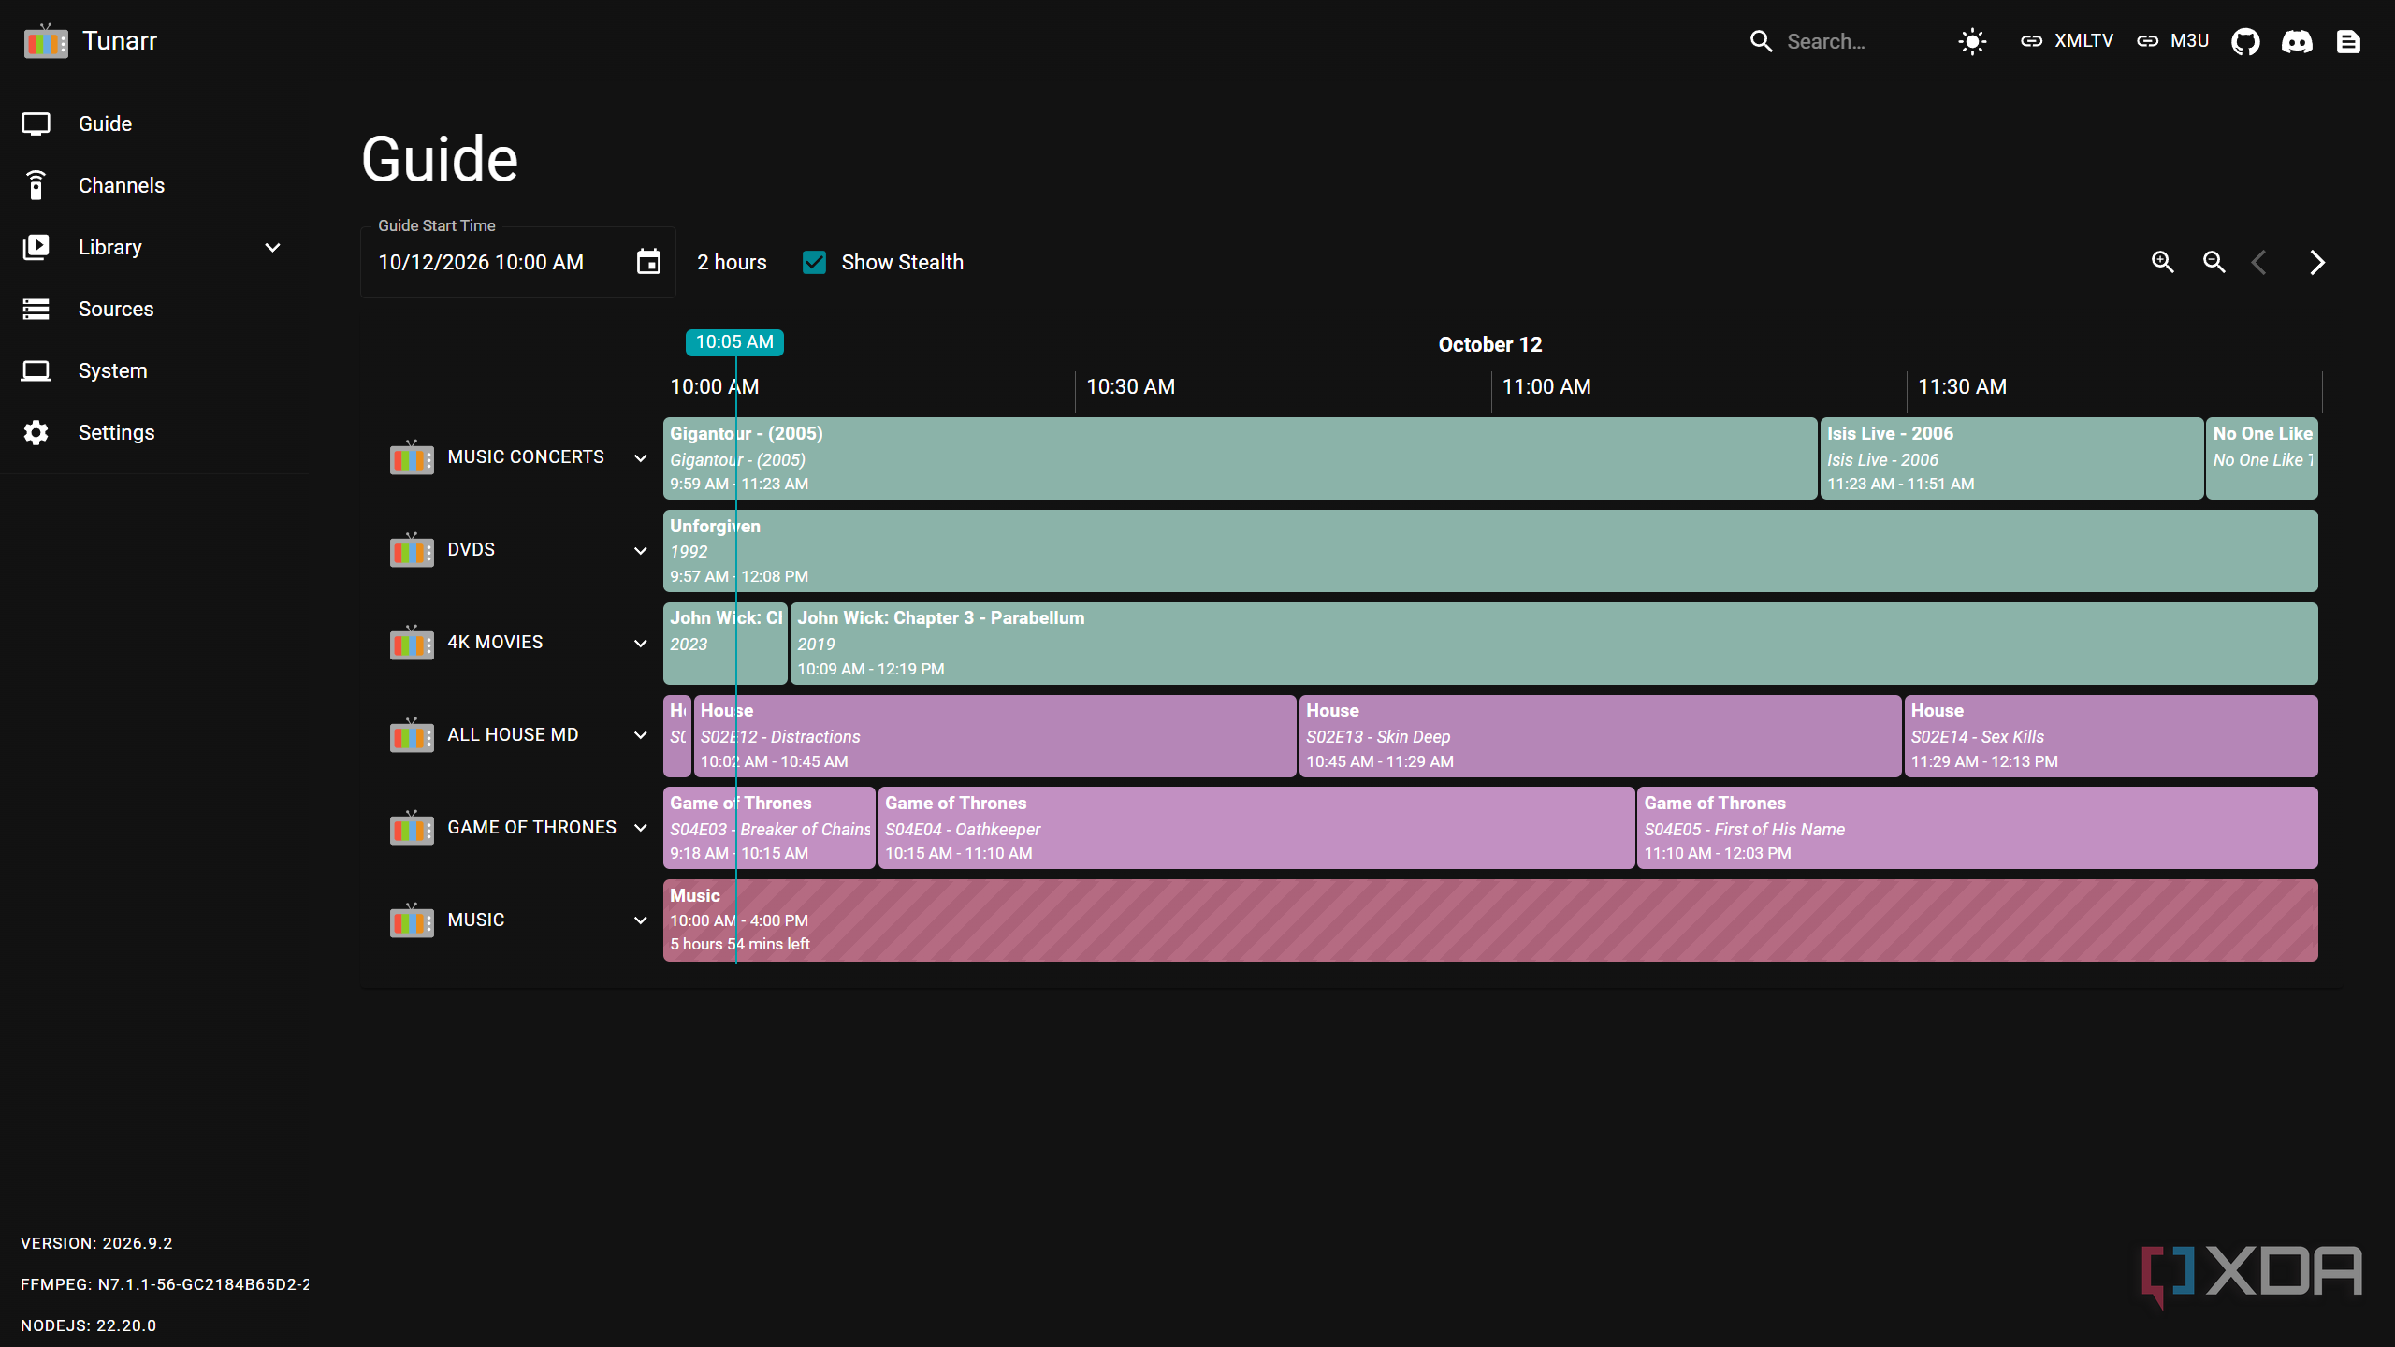The height and width of the screenshot is (1347, 2395).
Task: Go to previous guide time range
Action: [2259, 262]
